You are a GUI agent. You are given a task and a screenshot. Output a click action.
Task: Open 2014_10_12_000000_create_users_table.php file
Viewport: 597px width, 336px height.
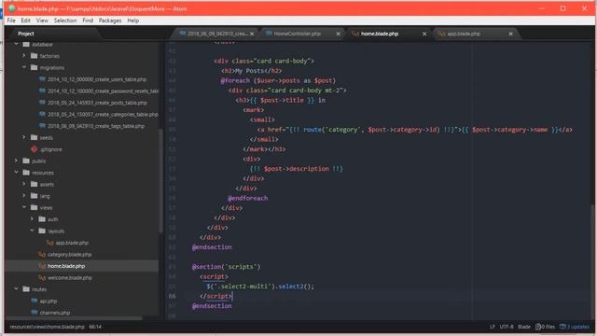pyautogui.click(x=97, y=79)
